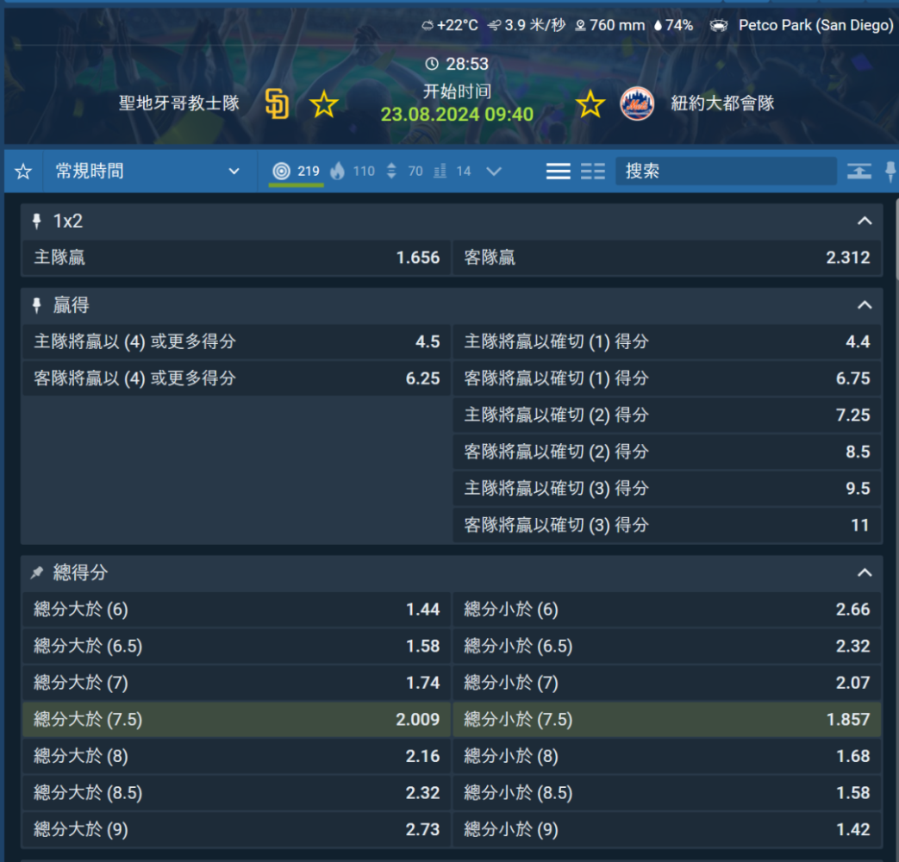Collapse the 1x2 market section
899x862 pixels.
(865, 222)
